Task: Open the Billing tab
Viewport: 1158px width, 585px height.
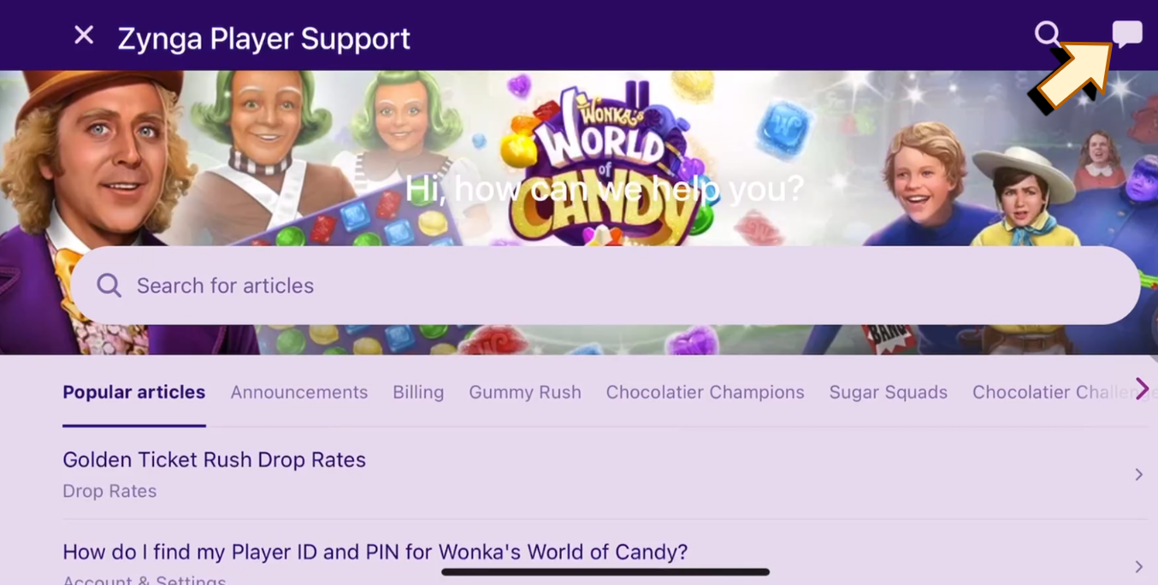Action: coord(418,392)
